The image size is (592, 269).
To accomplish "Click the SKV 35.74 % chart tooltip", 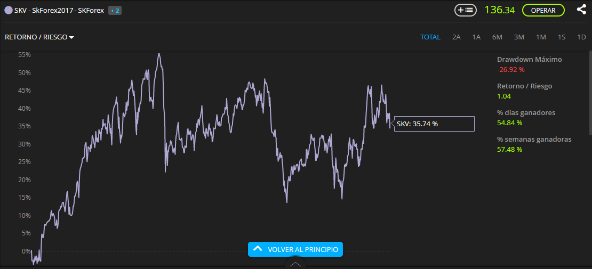I will pyautogui.click(x=434, y=124).
